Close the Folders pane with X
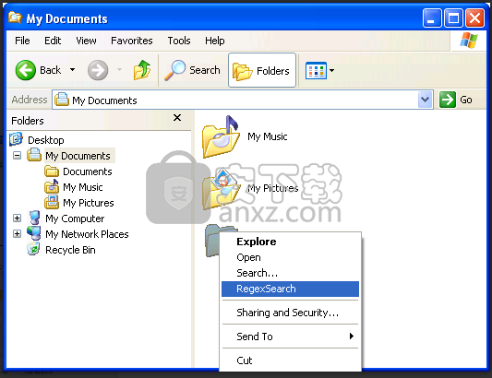Image resolution: width=492 pixels, height=378 pixels. [177, 118]
